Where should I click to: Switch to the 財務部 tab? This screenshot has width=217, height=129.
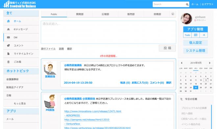tap(157, 14)
